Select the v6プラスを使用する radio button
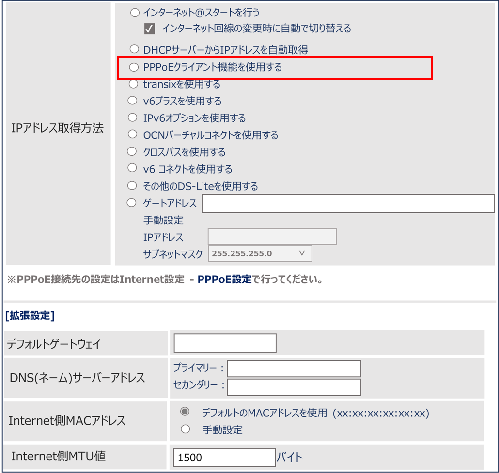The width and height of the screenshot is (499, 473). coord(132,101)
